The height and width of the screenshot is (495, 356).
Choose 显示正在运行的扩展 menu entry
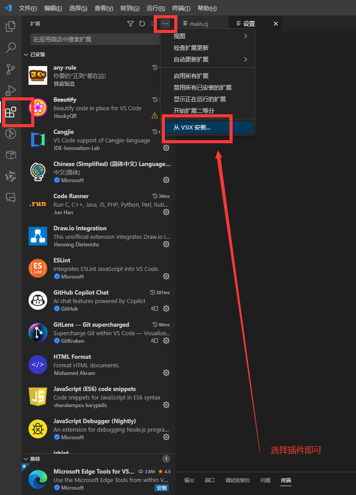tap(208, 99)
